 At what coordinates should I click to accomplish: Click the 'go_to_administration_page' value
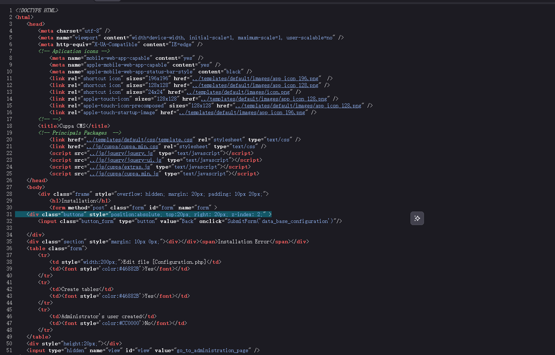tap(213, 350)
